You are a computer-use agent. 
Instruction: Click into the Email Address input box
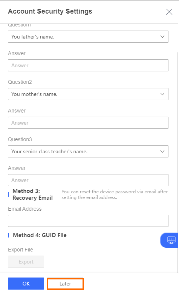(x=88, y=221)
